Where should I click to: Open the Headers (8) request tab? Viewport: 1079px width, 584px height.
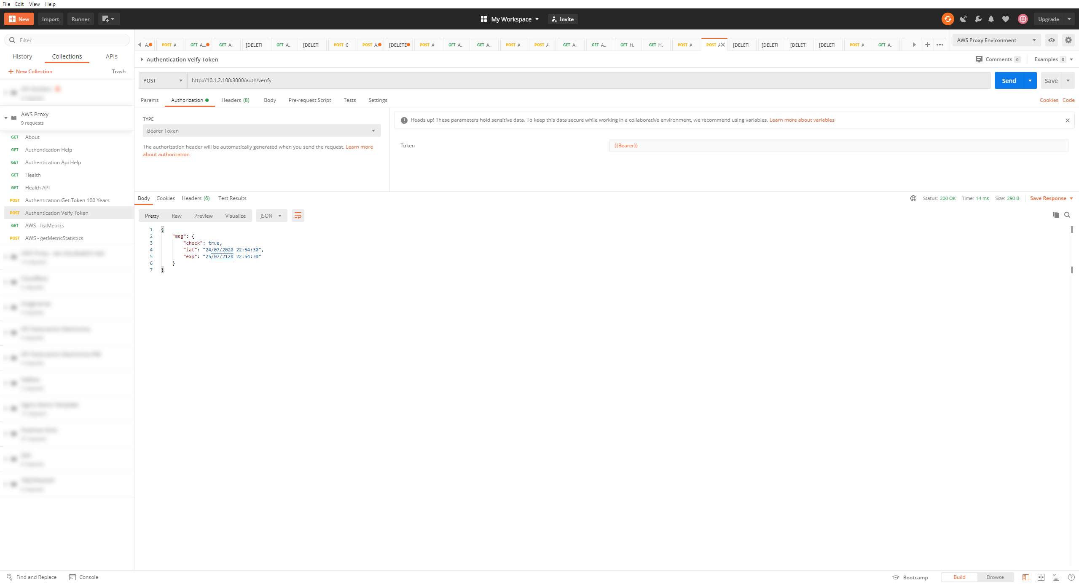tap(235, 100)
